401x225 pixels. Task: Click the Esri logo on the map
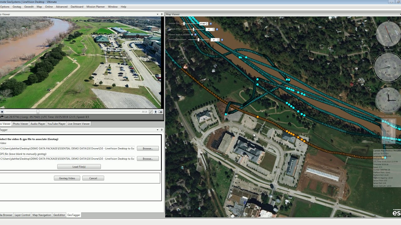point(397,212)
